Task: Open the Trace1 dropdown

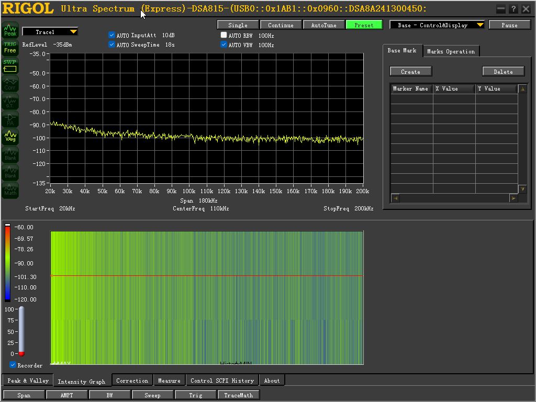Action: coord(50,32)
